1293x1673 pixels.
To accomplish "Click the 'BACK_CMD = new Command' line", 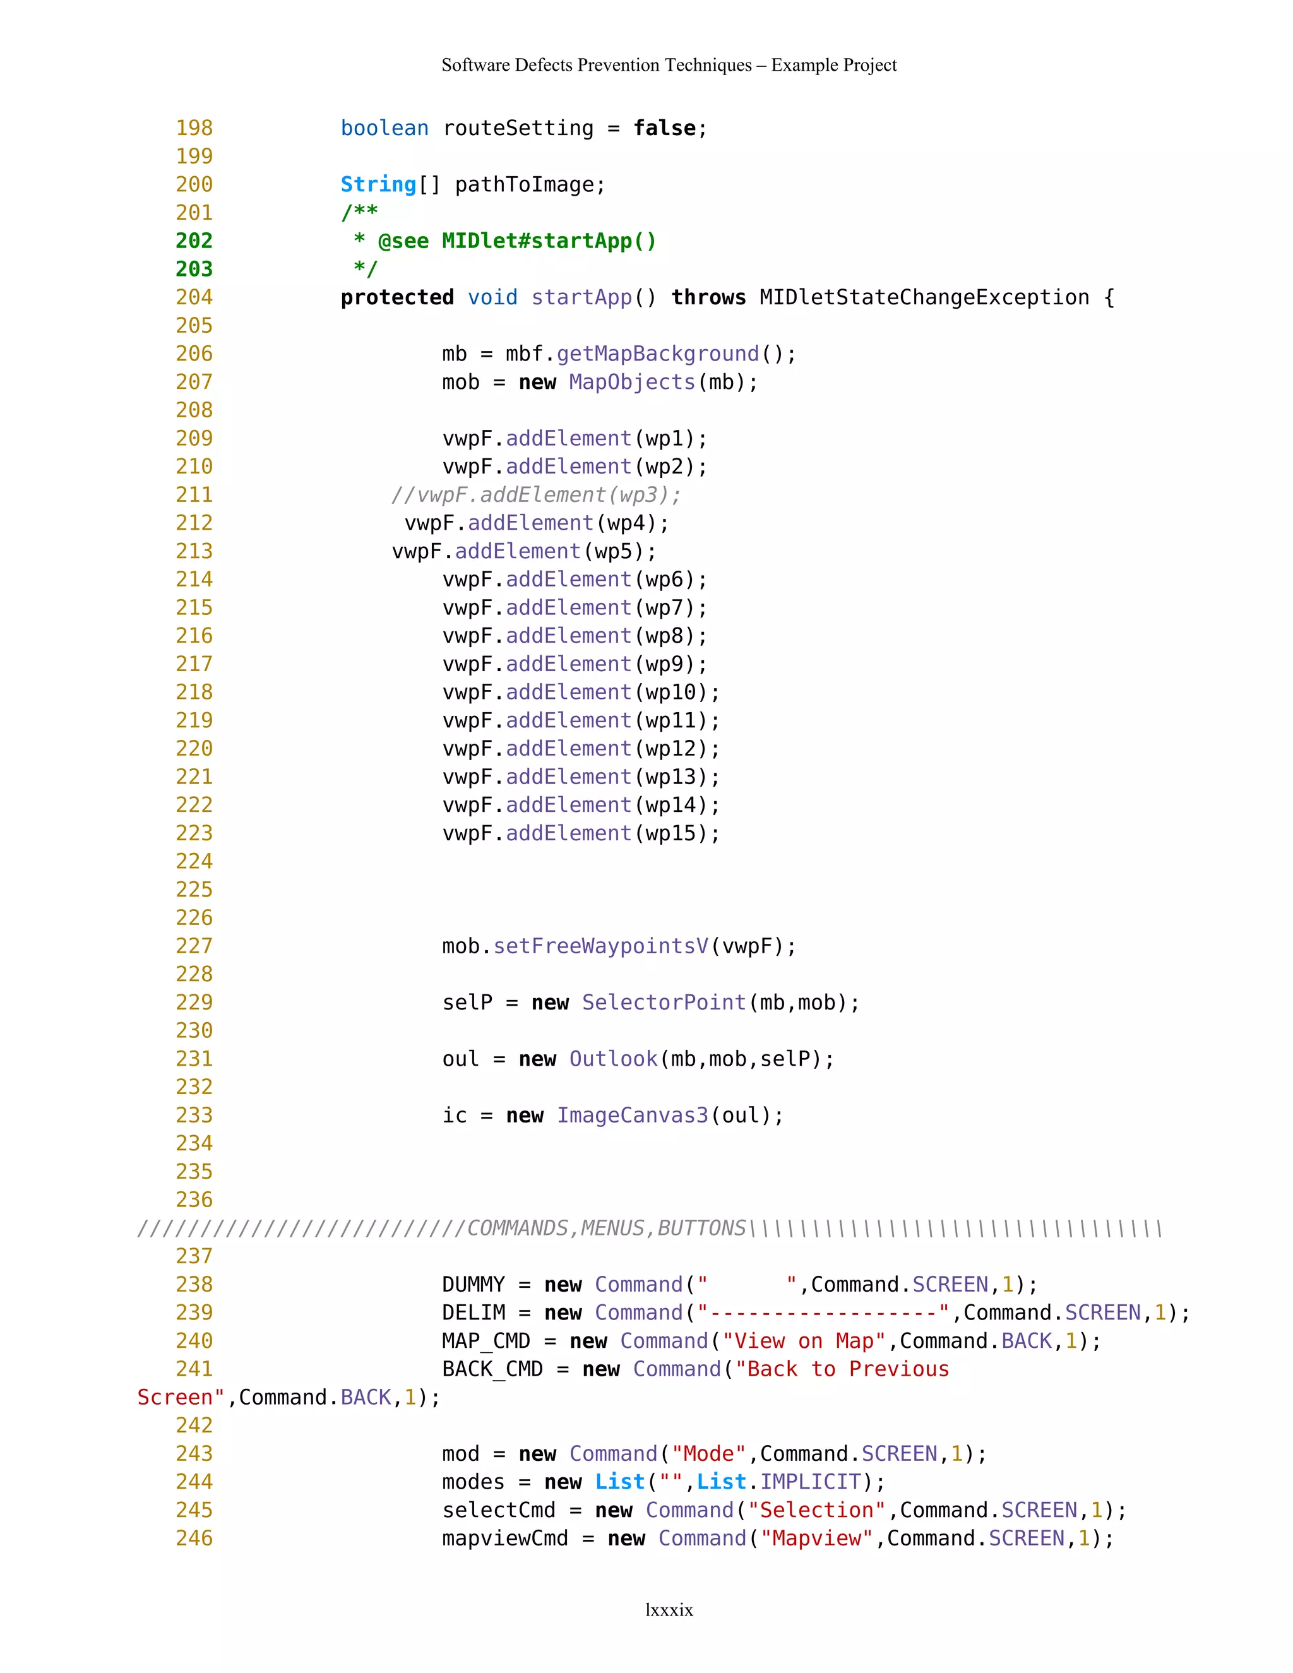I will (696, 1370).
